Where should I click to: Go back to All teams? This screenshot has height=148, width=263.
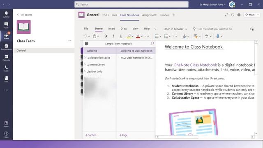25,15
